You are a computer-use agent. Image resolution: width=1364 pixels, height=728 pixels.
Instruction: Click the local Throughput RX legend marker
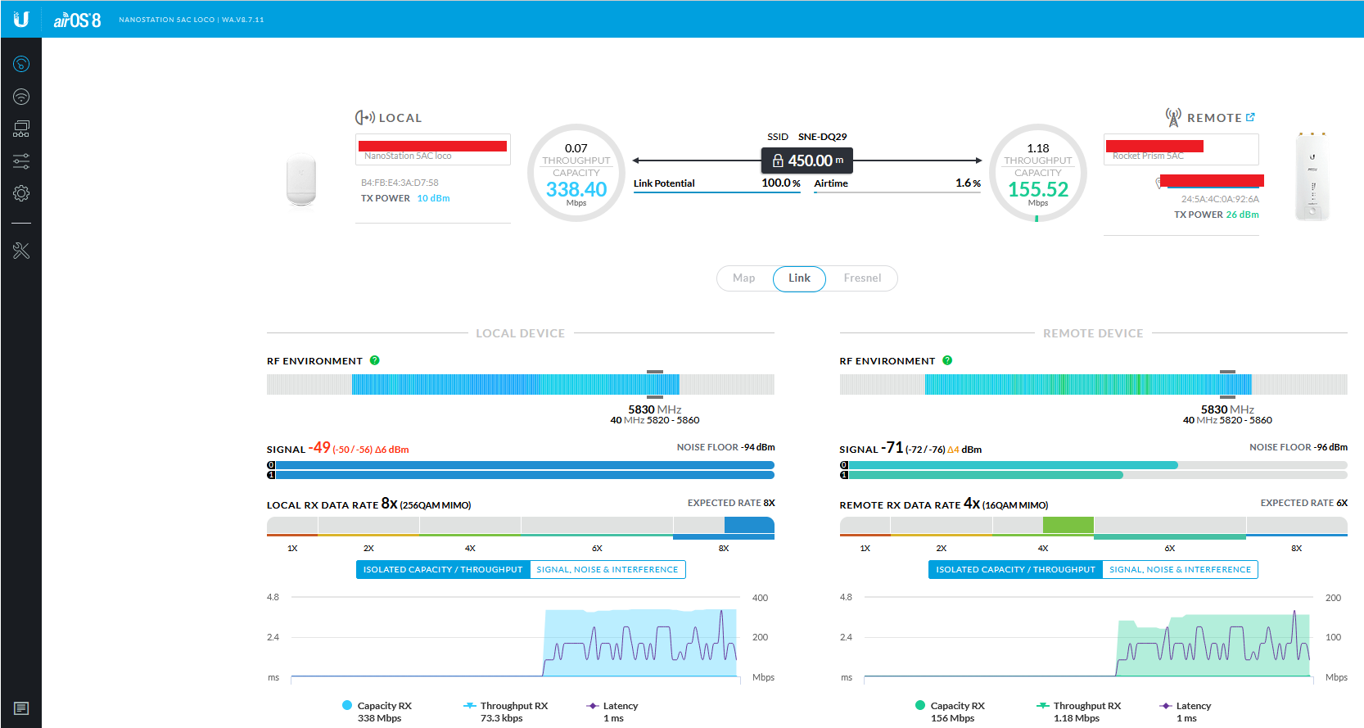click(x=470, y=705)
